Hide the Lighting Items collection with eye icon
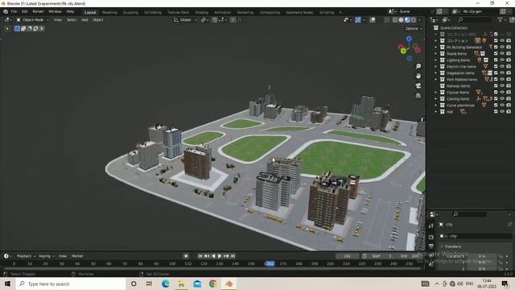Image resolution: width=515 pixels, height=290 pixels. [502, 60]
